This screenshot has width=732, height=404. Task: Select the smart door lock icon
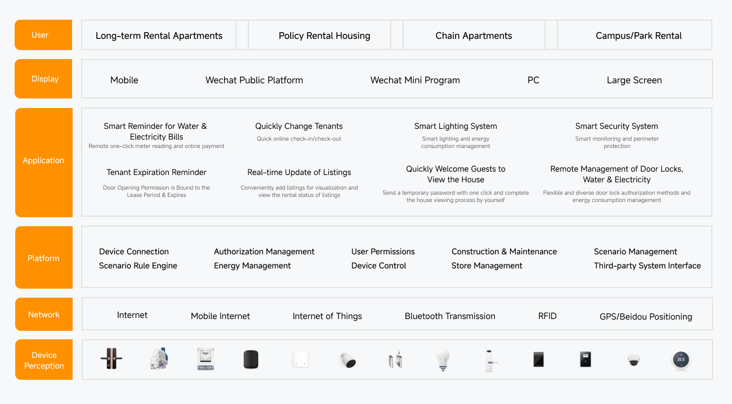(111, 359)
